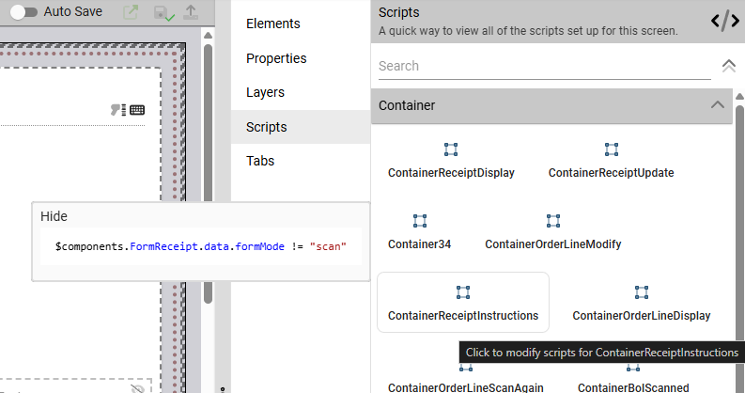Image resolution: width=745 pixels, height=393 pixels.
Task: Open scripts for ContainerReceiptDisplay
Action: tap(451, 160)
